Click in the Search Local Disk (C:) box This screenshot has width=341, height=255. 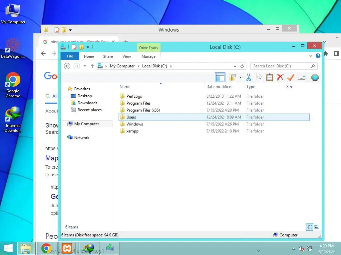tap(280, 66)
